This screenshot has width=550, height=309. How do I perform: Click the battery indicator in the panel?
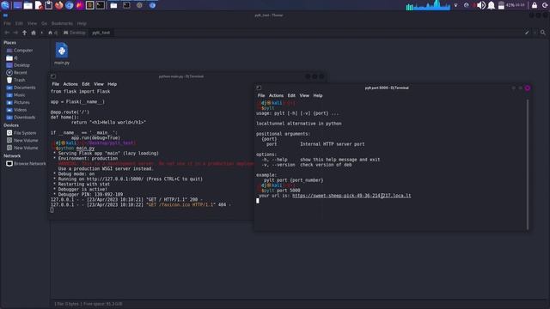tap(501, 5)
